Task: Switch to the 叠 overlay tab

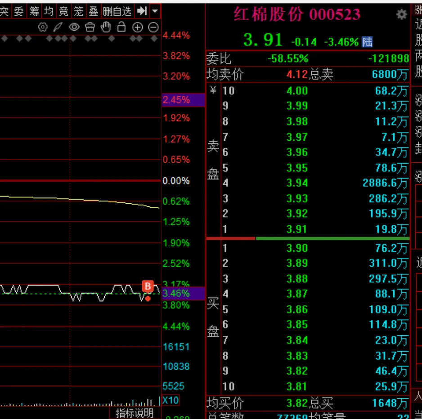Action: click(94, 11)
